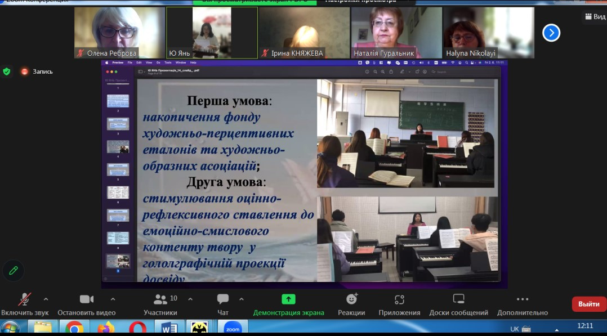Expand chevron next to Участники

(x=190, y=299)
